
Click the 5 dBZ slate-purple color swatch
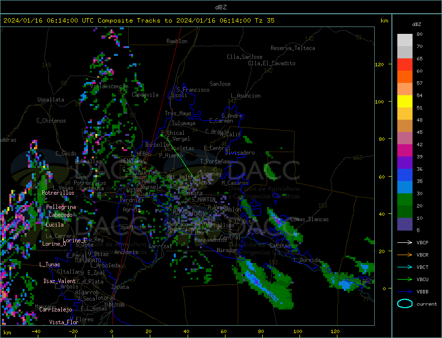pyautogui.click(x=405, y=224)
